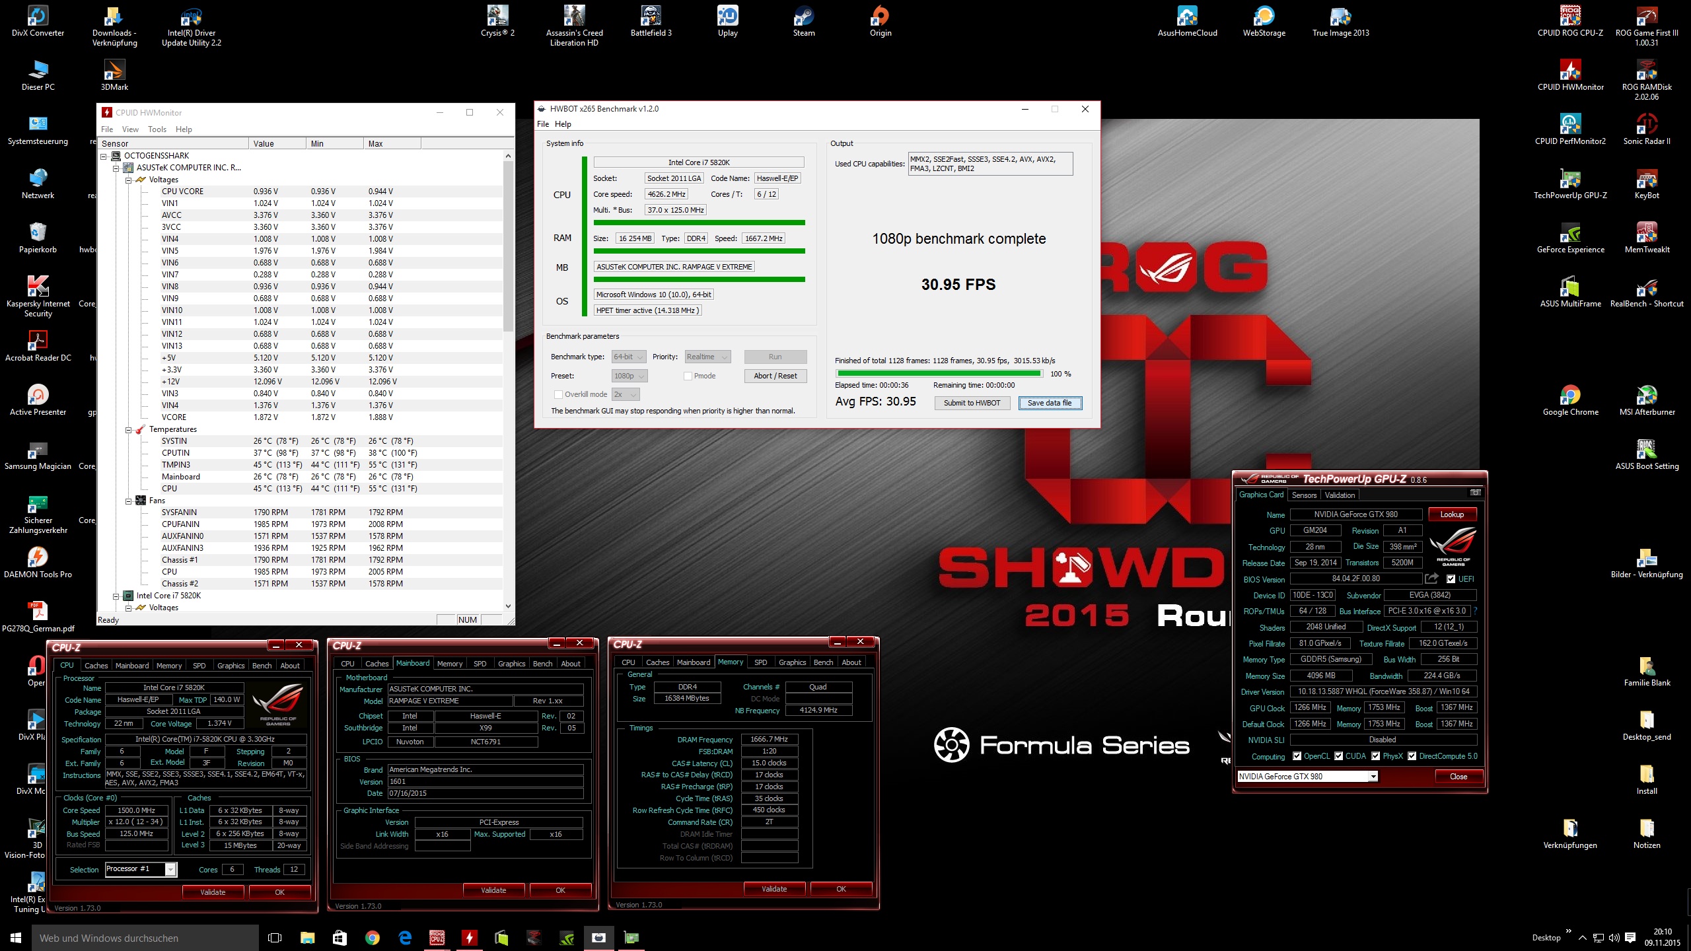Open the 3DMark desktop icon

point(114,75)
